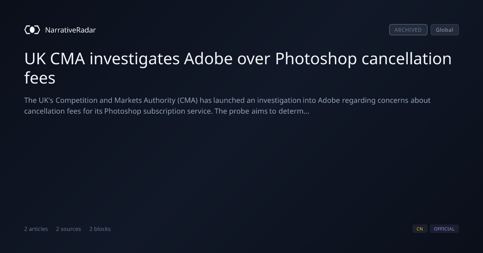This screenshot has width=483, height=253.
Task: Click the Global region badge
Action: [444, 30]
